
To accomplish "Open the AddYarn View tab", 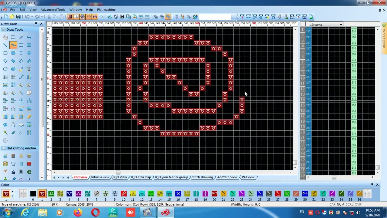I will [227, 177].
